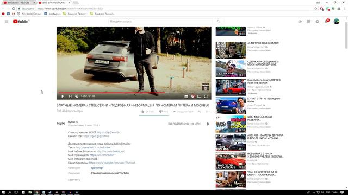Click the ВЫ ПОДПИСАНЫ subscription button
The height and width of the screenshot is (195, 348).
click(x=184, y=124)
